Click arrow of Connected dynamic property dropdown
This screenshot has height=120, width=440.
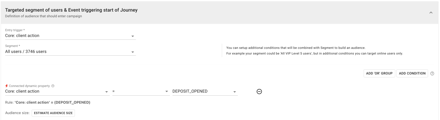(107, 92)
